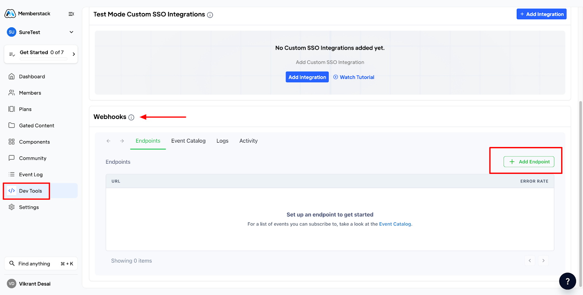Screen dimensions: 583x295
Task: Open the help question mark button
Action: (x=567, y=281)
